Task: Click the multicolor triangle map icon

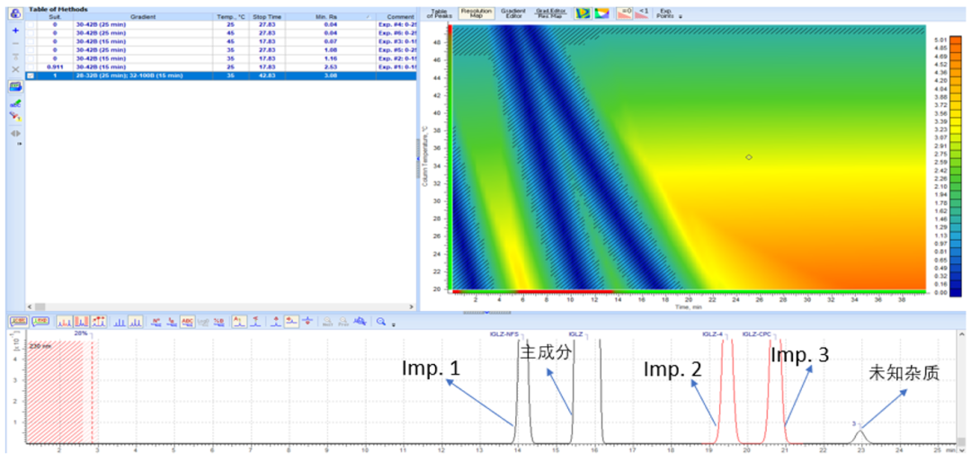Action: click(601, 13)
